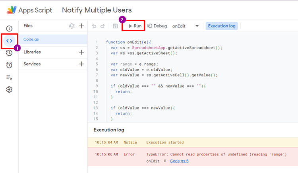Click 'if (oldValue === newValue){' line

pos(143,108)
